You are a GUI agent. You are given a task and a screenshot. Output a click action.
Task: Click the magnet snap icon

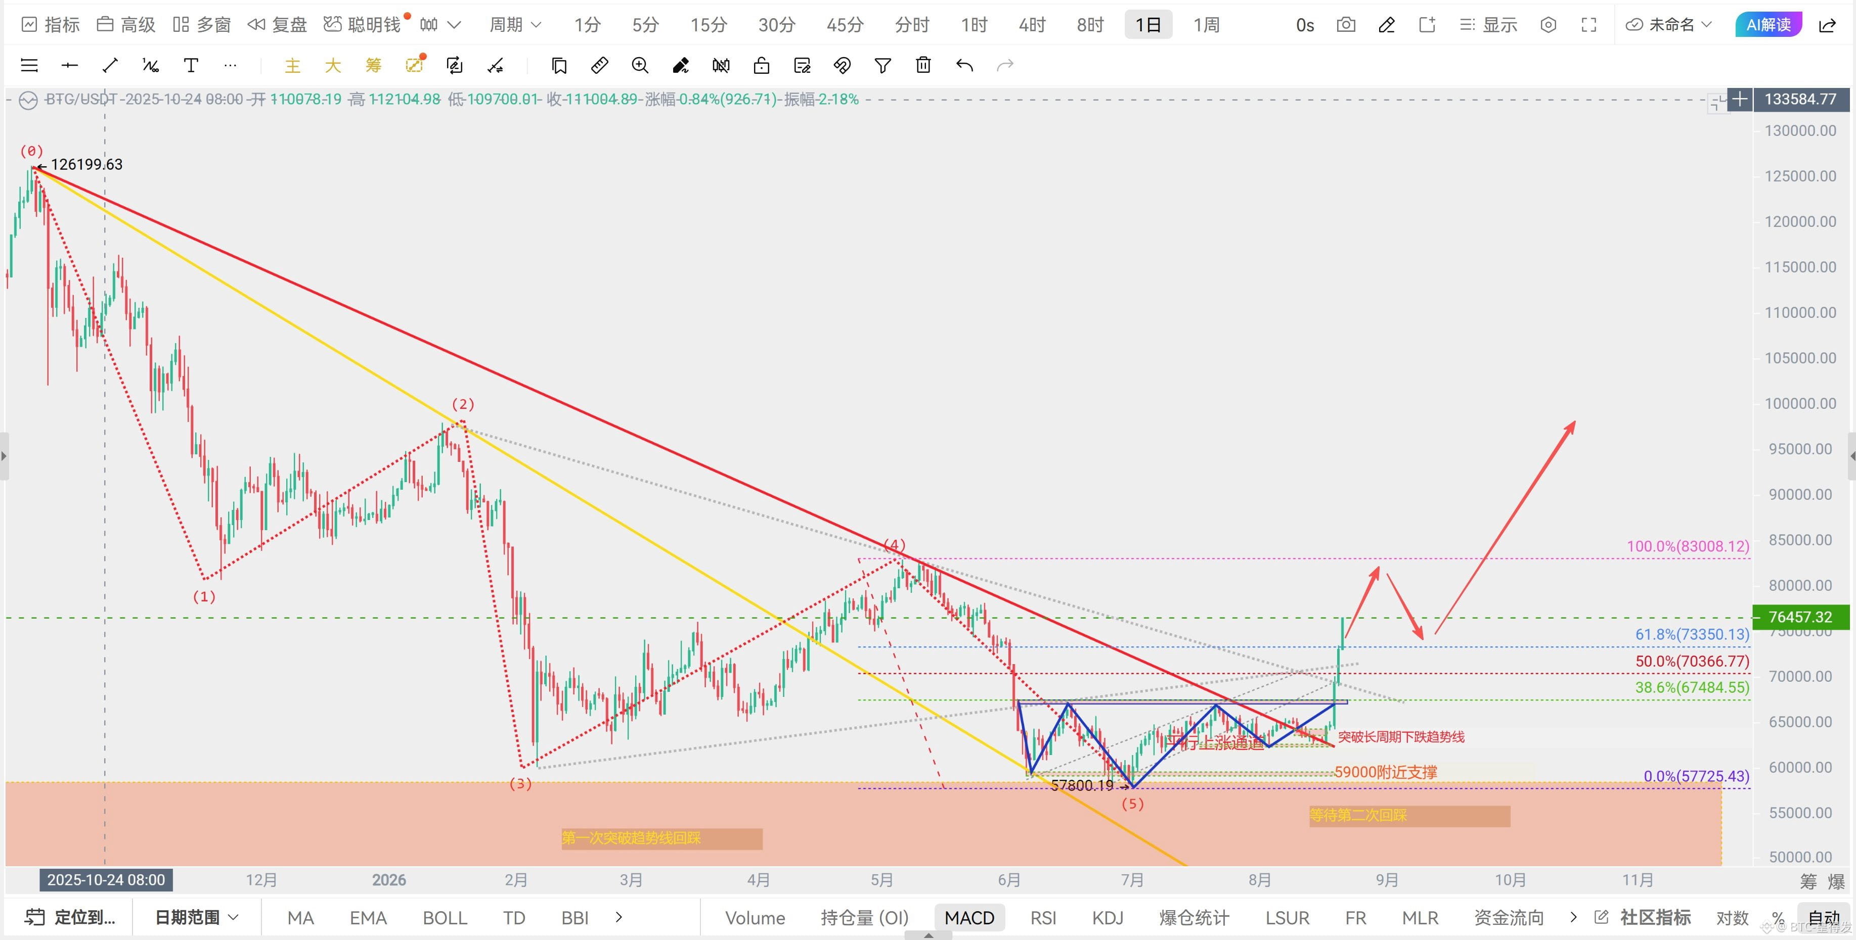(842, 66)
